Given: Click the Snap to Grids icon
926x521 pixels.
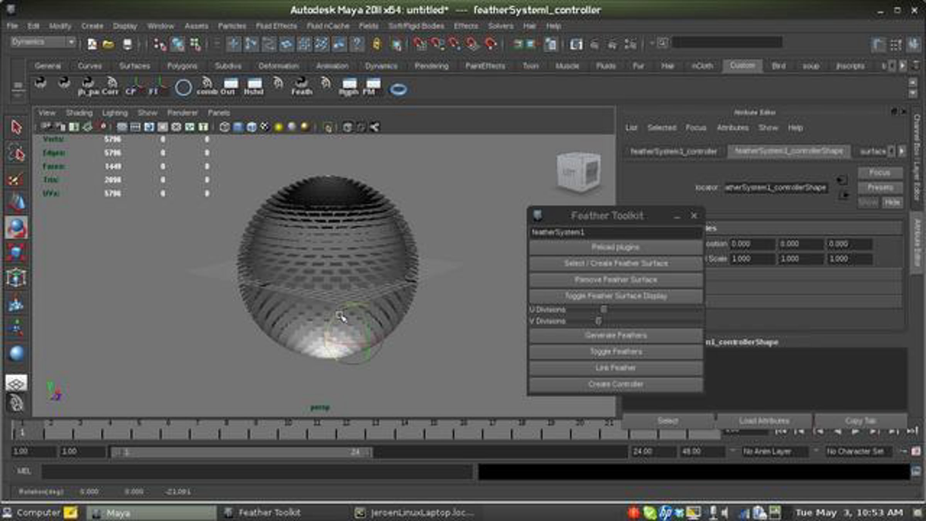Looking at the screenshot, I should pos(420,44).
